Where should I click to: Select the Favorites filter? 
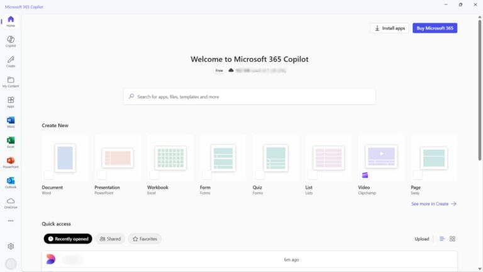(145, 239)
